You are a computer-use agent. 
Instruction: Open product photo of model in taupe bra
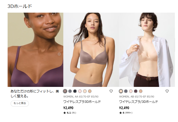91,50
